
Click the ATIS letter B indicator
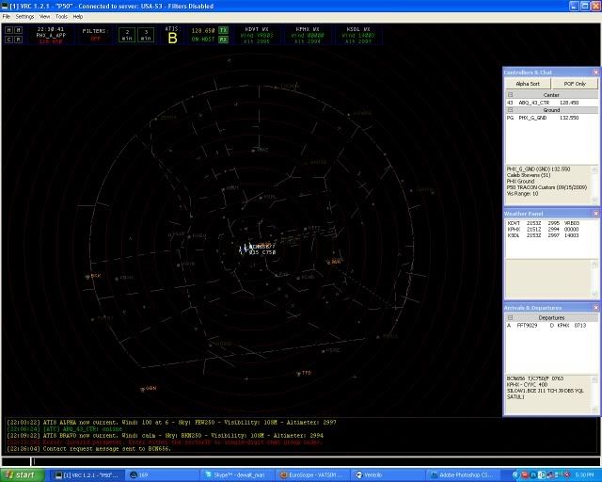172,38
